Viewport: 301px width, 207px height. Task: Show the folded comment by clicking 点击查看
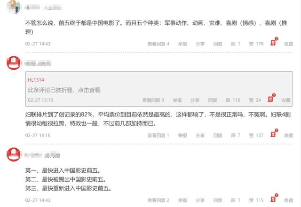pyautogui.click(x=89, y=90)
